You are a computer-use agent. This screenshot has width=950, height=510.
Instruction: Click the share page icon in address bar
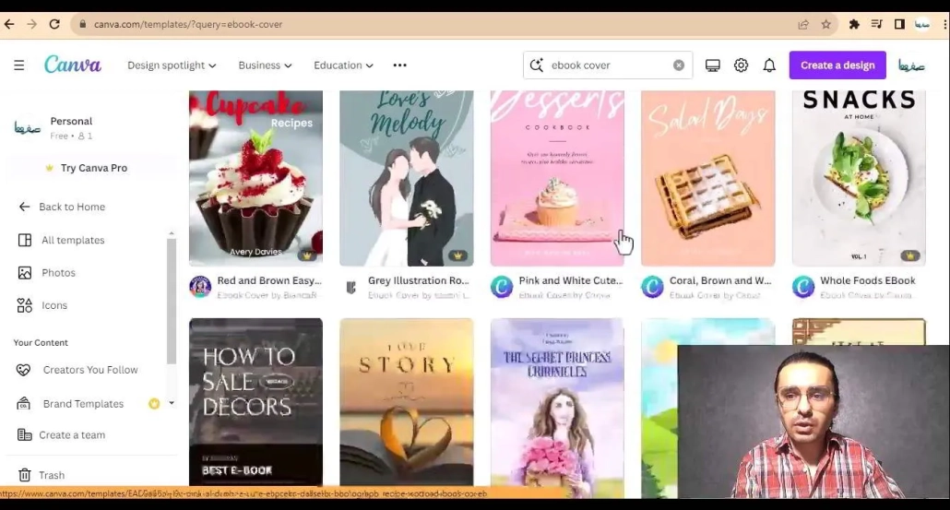(803, 24)
